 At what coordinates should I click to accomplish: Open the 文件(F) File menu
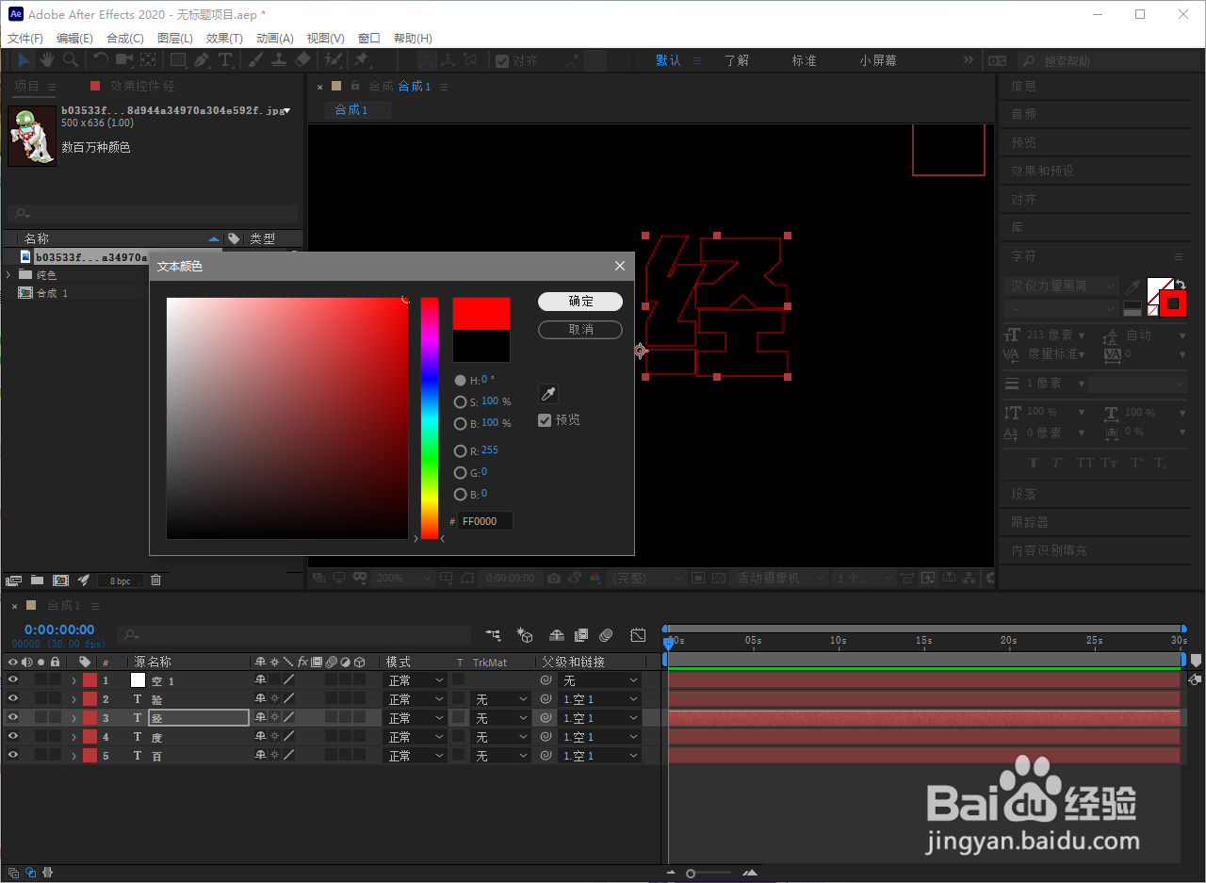25,38
